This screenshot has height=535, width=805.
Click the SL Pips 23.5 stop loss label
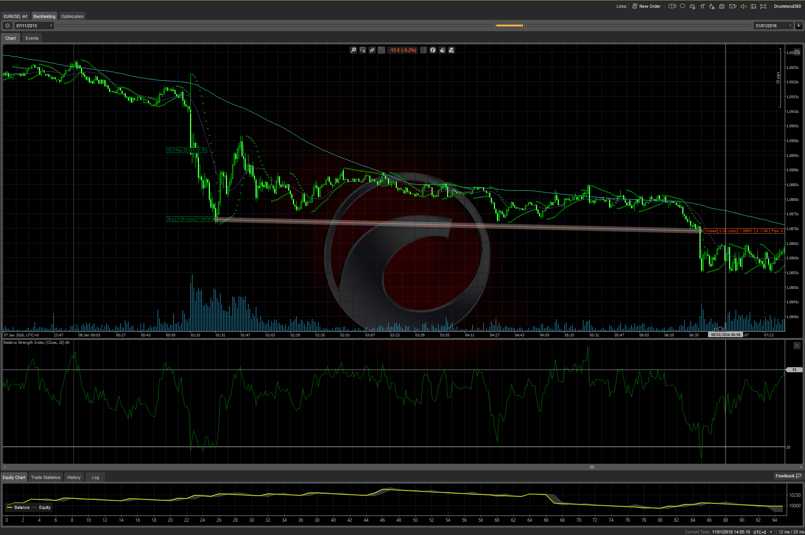187,150
